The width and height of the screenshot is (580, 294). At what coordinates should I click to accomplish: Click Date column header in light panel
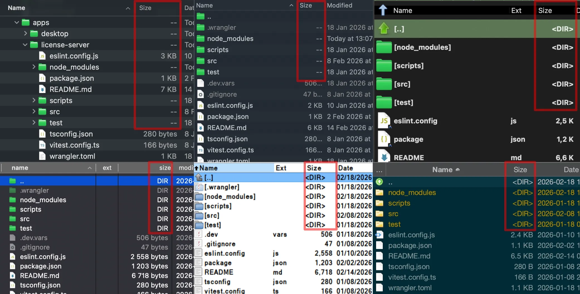tap(345, 168)
